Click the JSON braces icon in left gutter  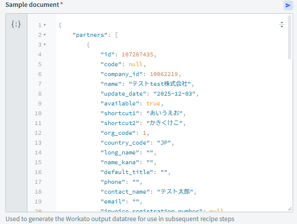(16, 24)
